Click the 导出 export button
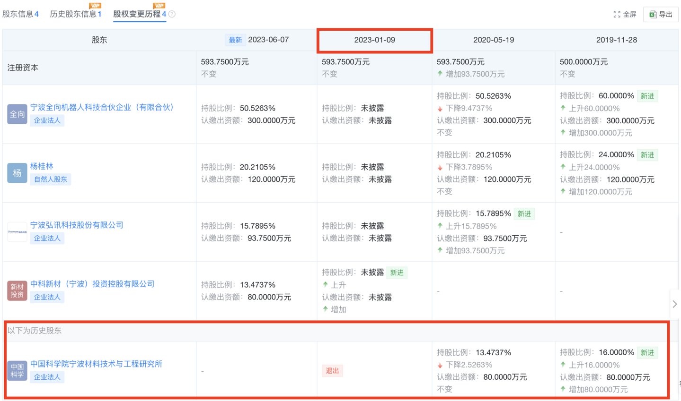The width and height of the screenshot is (681, 401). tap(661, 14)
